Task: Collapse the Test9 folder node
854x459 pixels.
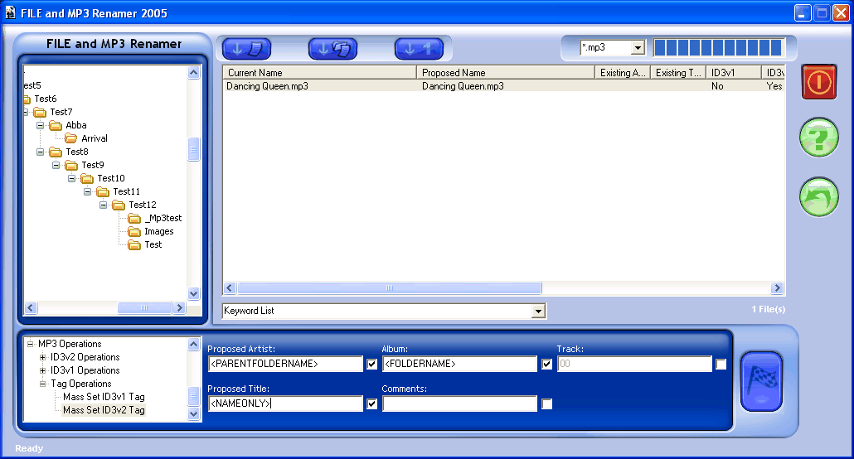Action: tap(56, 165)
